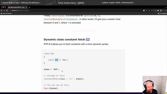The width and height of the screenshot is (167, 94).
Task: Click the constant(Foo::class . '::' . $name) line
Action: (x=64, y=79)
